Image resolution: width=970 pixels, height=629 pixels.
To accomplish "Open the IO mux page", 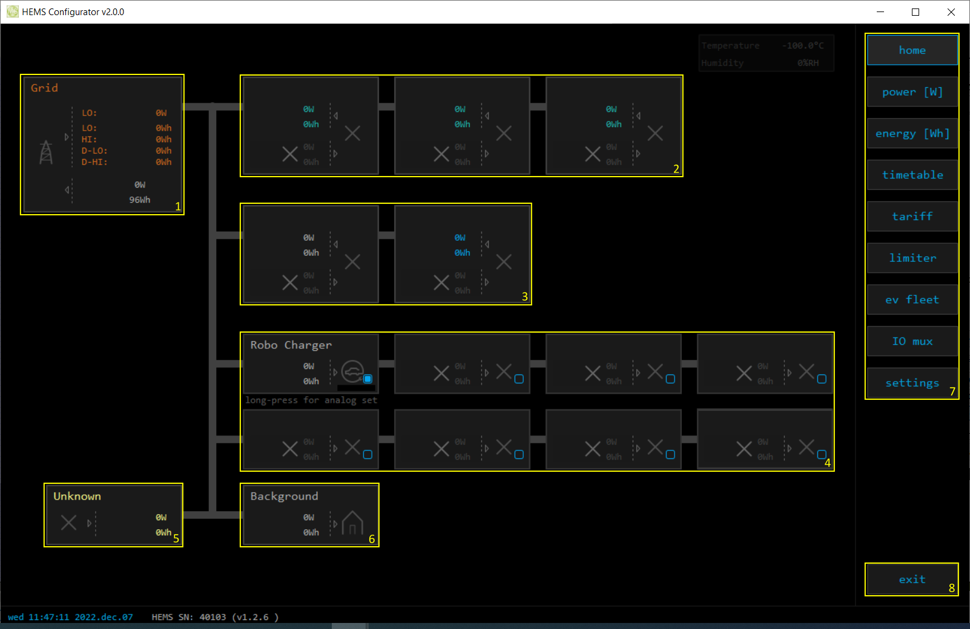I will pyautogui.click(x=912, y=342).
